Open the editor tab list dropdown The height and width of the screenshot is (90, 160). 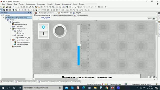click(x=156, y=13)
